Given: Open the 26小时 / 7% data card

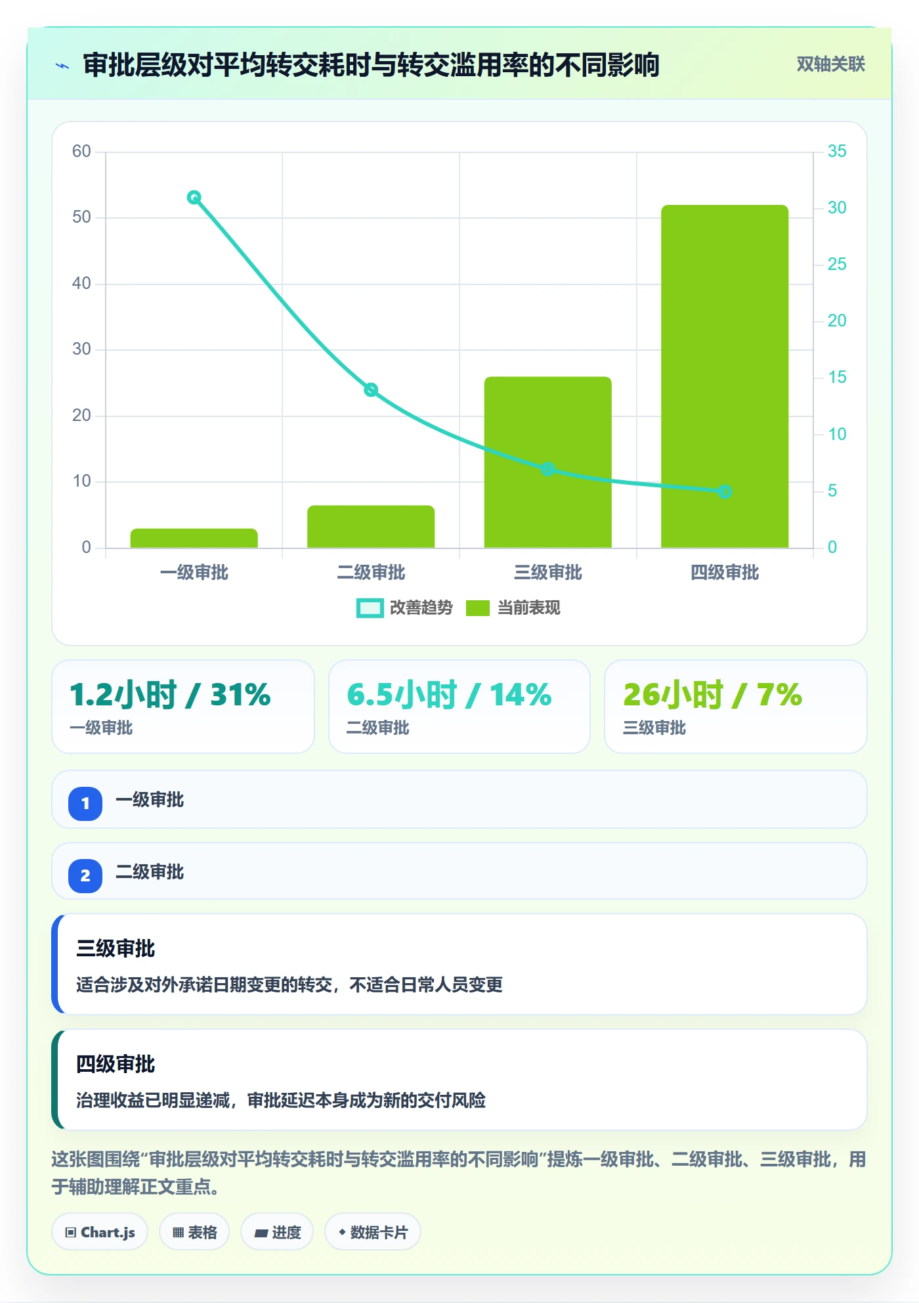Looking at the screenshot, I should click(736, 707).
